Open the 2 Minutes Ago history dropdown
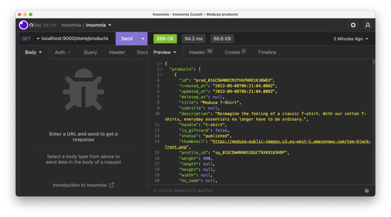The image size is (391, 217). 350,39
